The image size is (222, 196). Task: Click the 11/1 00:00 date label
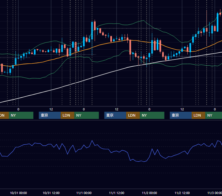click(x=84, y=193)
